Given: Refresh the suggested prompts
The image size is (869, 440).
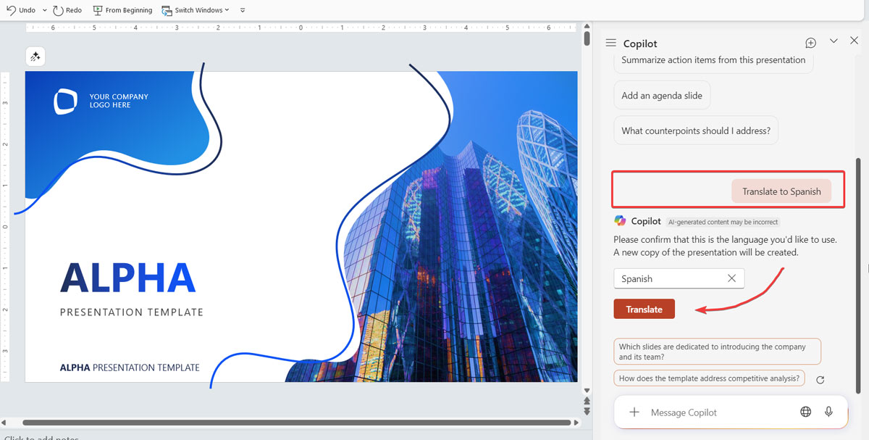Looking at the screenshot, I should [820, 380].
